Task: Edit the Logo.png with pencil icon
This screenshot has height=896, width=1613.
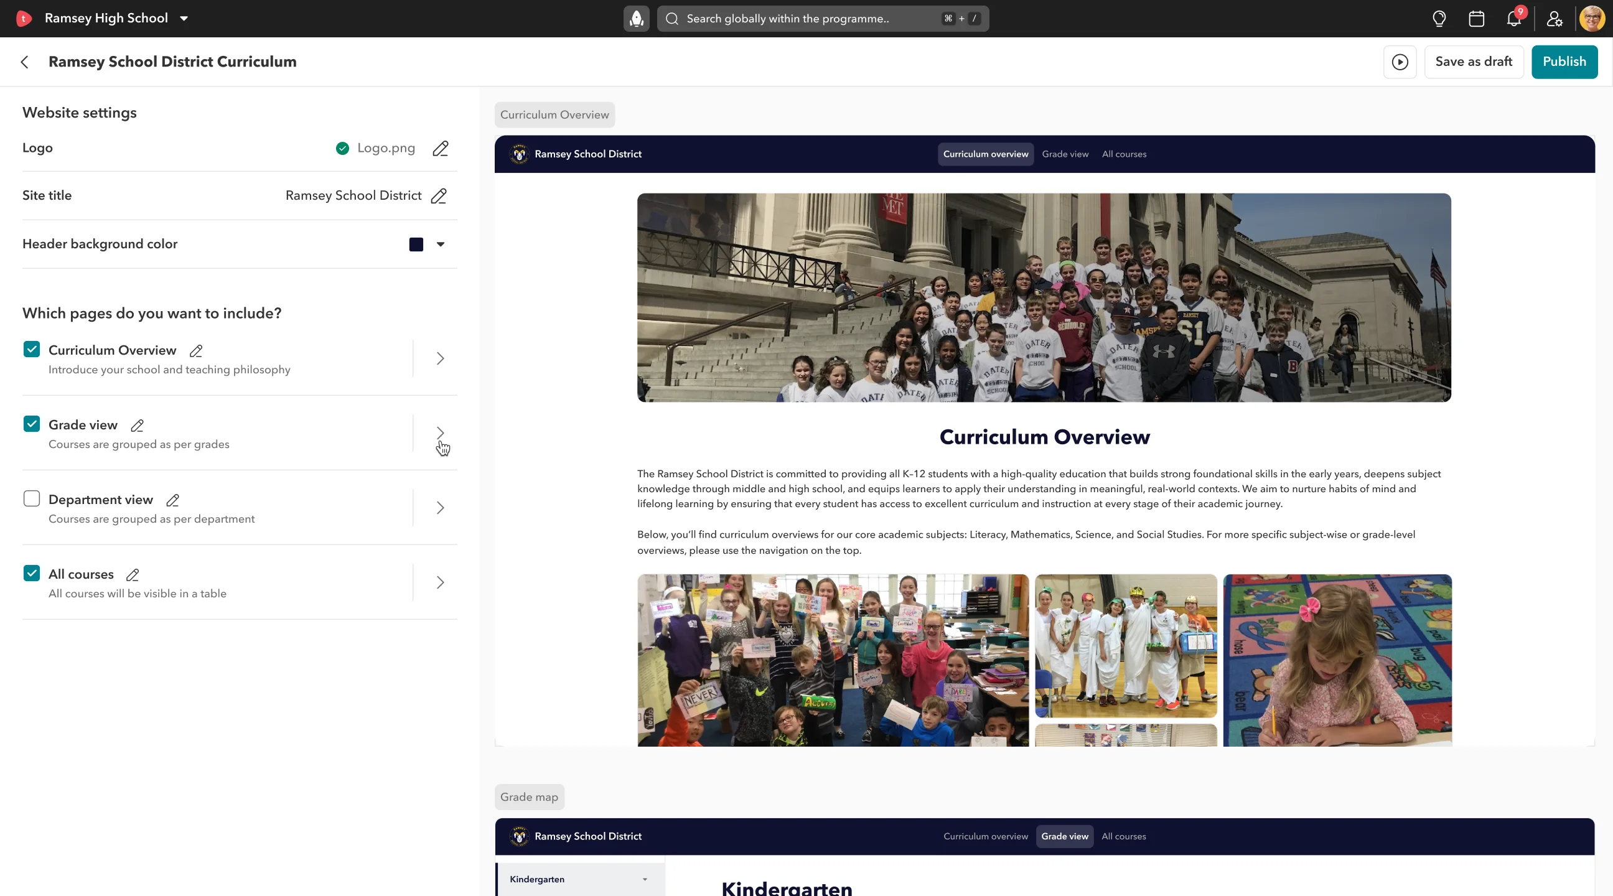Action: [x=440, y=148]
